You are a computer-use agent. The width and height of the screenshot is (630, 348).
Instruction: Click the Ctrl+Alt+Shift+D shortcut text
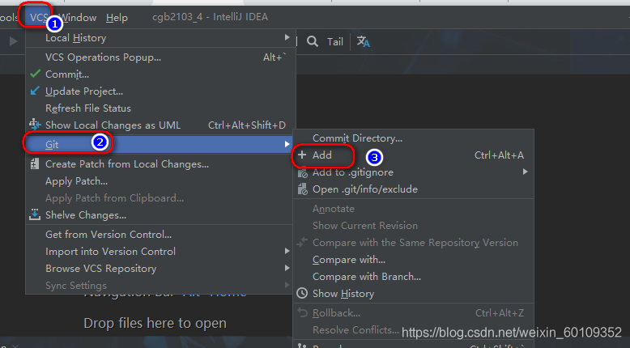[247, 125]
